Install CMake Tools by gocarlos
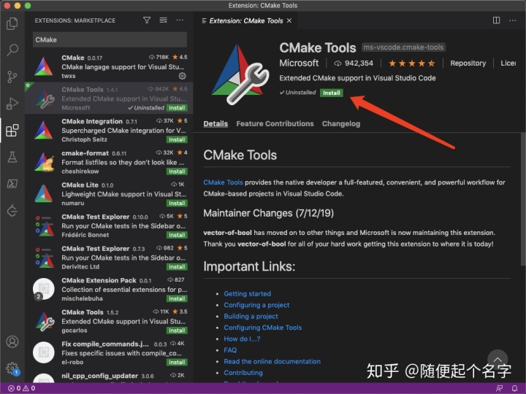Screen dimensions: 526x394 tap(177, 331)
